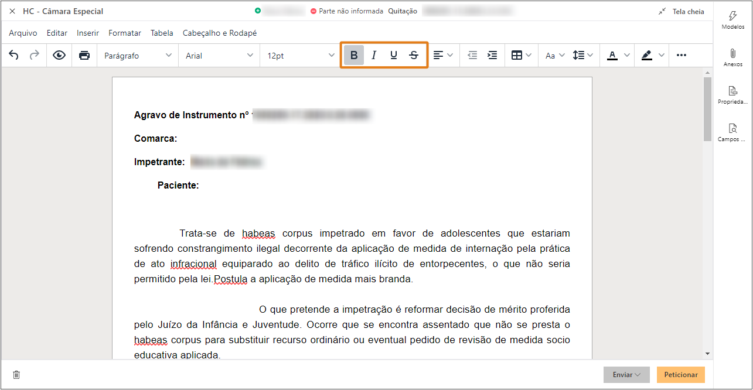Open the Cabeçalho e Rodapé menu
This screenshot has height=390, width=753.
[x=220, y=33]
